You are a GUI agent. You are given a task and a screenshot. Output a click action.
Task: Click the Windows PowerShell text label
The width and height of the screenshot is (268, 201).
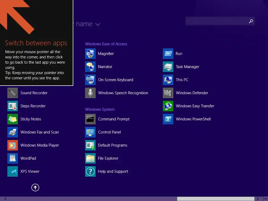[x=193, y=119]
